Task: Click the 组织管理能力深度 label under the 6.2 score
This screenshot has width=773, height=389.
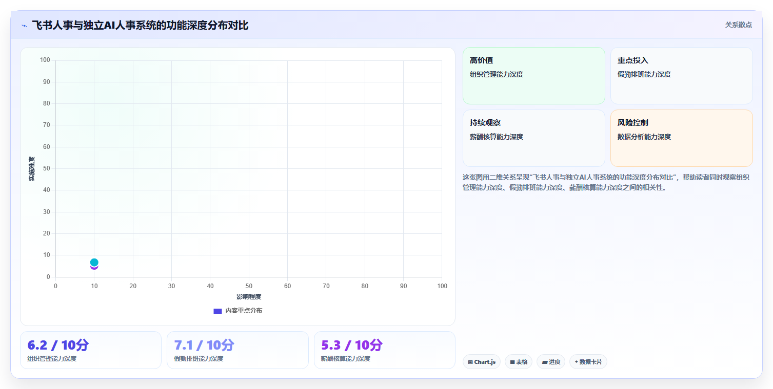Action: pos(52,359)
